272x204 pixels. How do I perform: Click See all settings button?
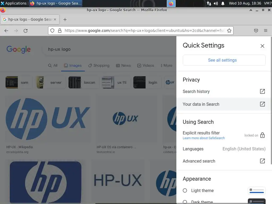[224, 60]
